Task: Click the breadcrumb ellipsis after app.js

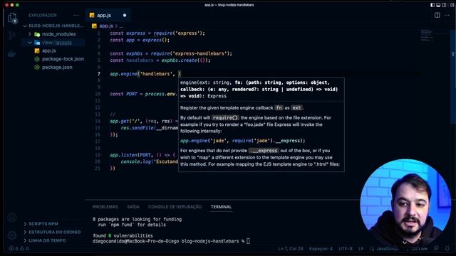Action: (x=121, y=26)
